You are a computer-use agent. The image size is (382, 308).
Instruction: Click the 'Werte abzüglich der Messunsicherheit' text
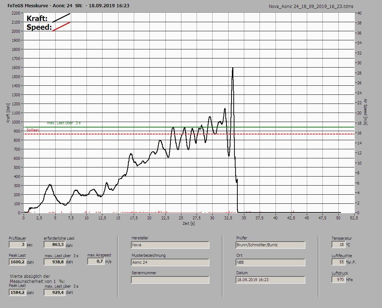pos(37,279)
